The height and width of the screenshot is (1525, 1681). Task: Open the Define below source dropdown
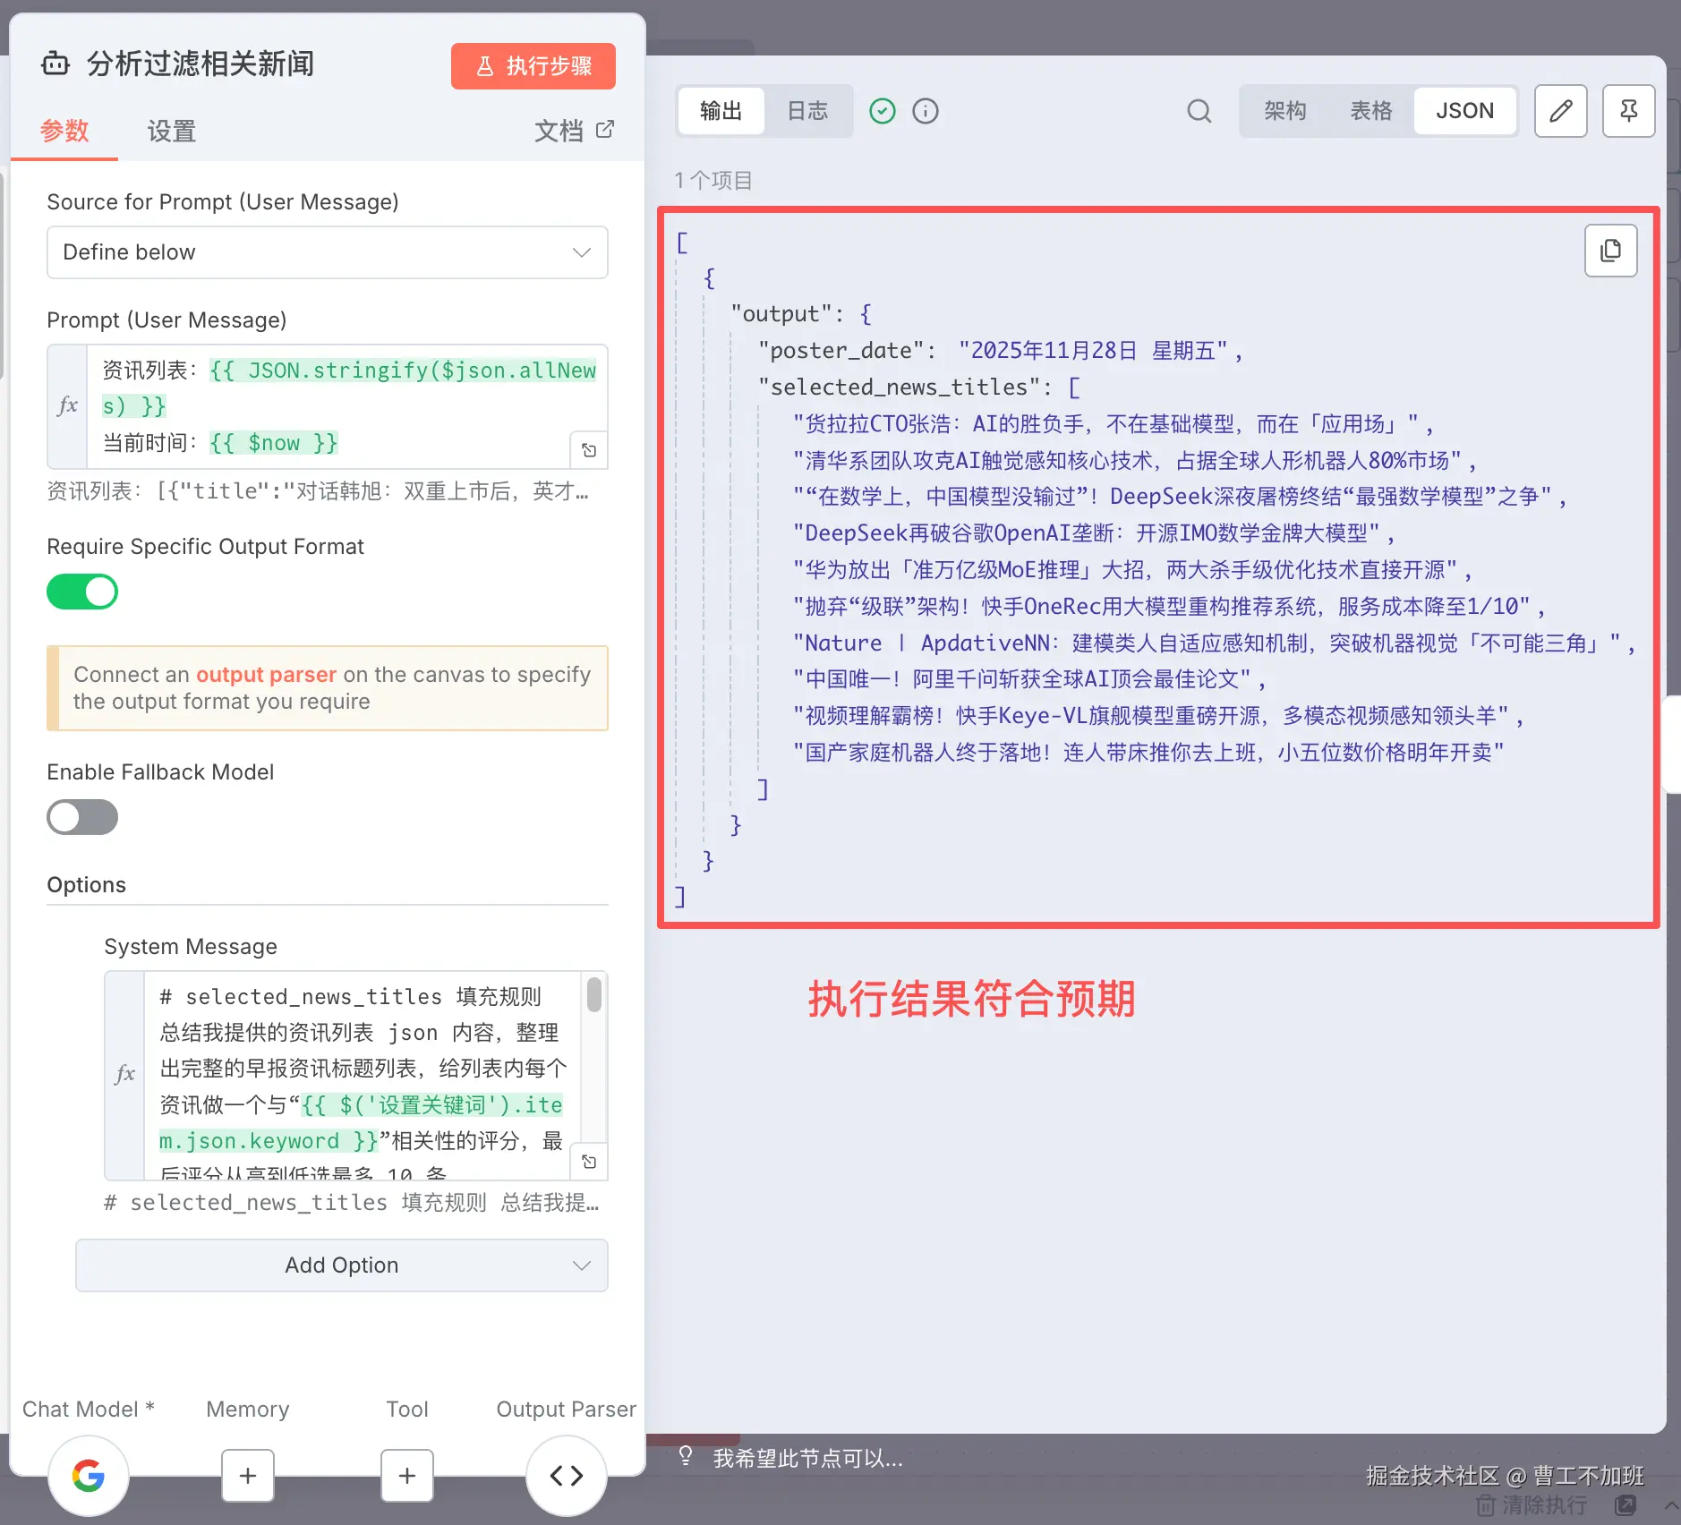[x=327, y=252]
